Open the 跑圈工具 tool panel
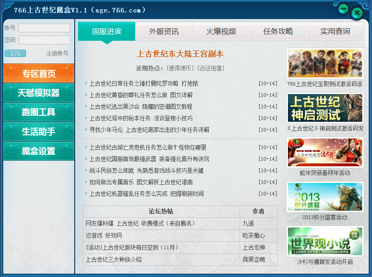 pos(39,113)
